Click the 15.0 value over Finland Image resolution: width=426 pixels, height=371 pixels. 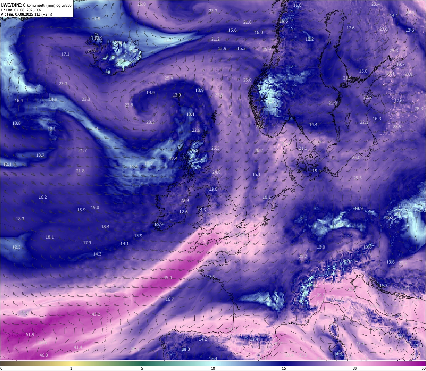click(x=363, y=71)
